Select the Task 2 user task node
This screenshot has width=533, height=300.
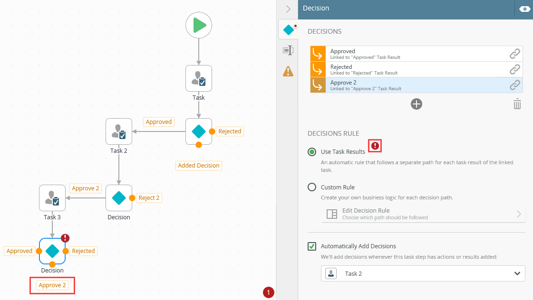119,131
